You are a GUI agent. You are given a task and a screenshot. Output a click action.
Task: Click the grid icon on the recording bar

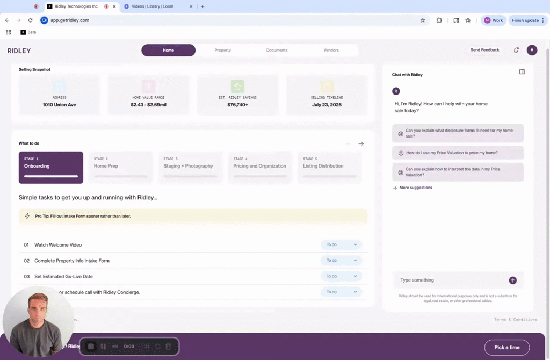pyautogui.click(x=147, y=347)
